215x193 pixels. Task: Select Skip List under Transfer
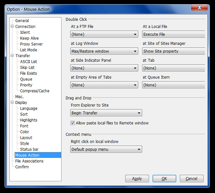pos(27,68)
